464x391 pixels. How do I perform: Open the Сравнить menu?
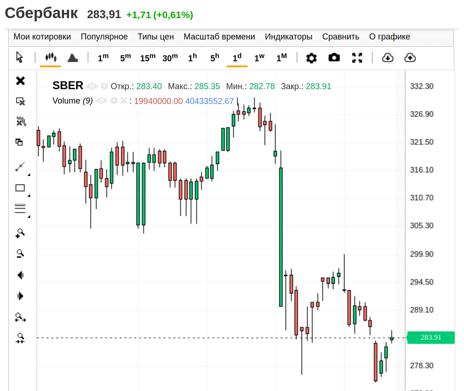coord(340,37)
